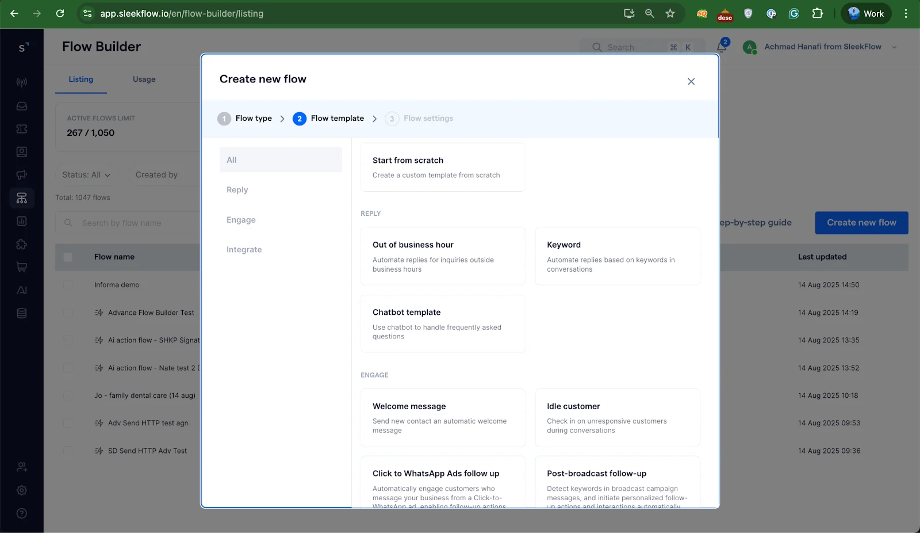
Task: Choose the Chatbot template card
Action: click(443, 323)
